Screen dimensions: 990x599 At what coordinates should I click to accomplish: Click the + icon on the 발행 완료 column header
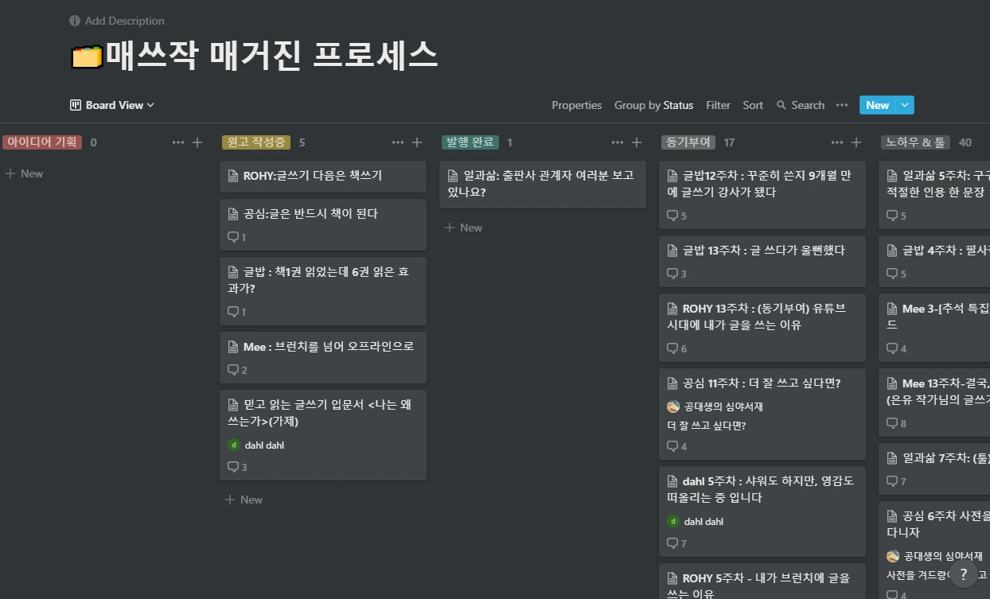click(637, 142)
